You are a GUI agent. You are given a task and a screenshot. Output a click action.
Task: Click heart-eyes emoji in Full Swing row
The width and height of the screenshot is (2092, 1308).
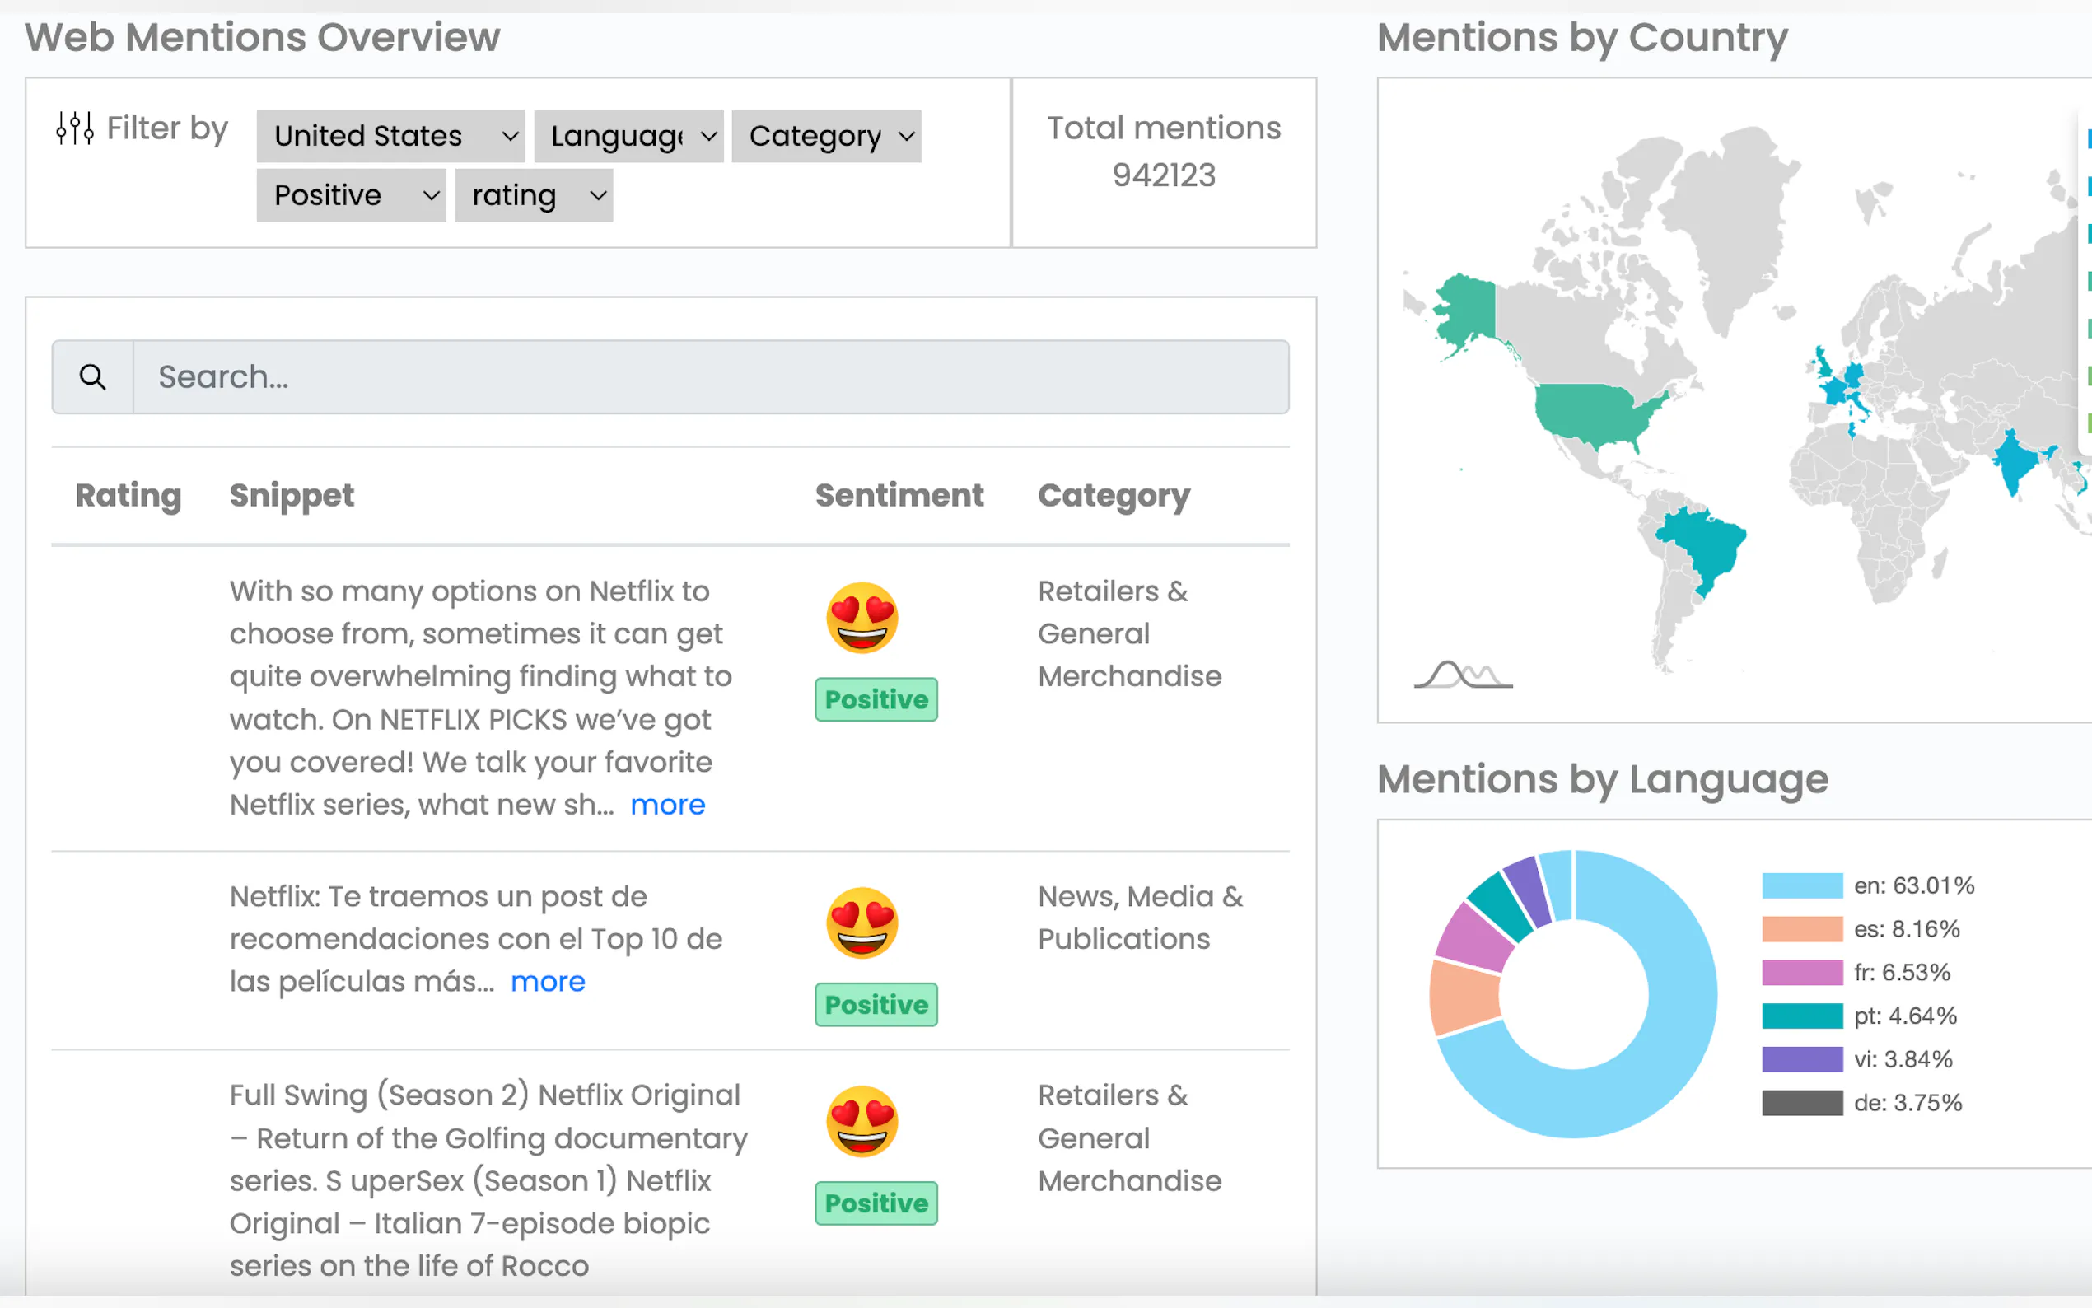862,1121
